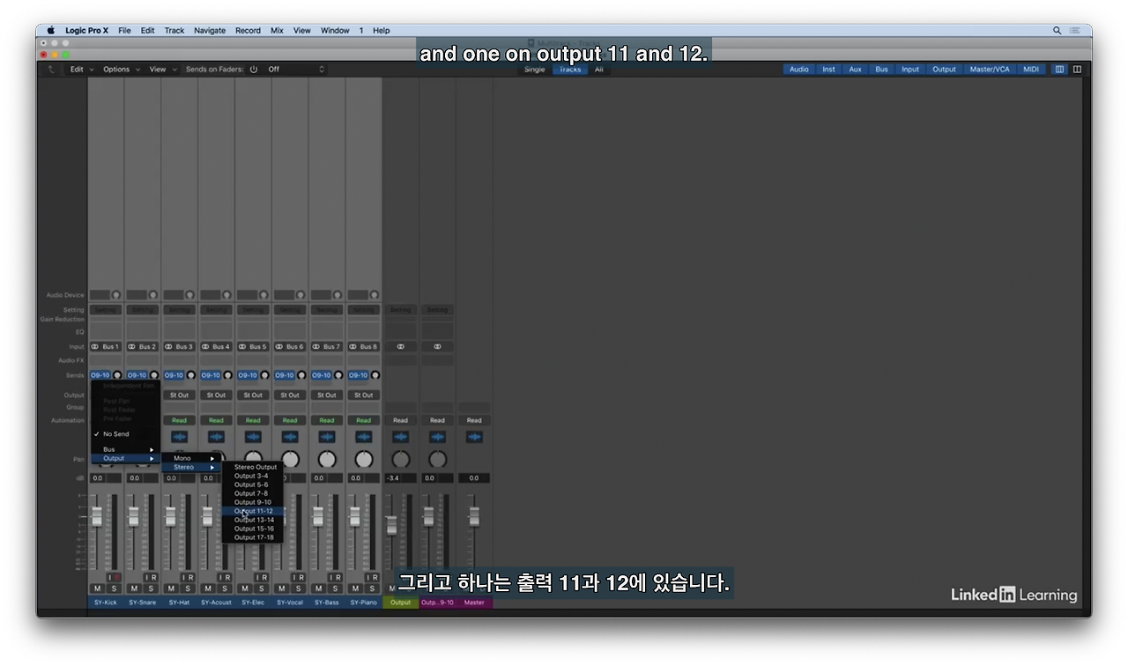
Task: Toggle MIDI channel filter button
Action: tap(1031, 70)
